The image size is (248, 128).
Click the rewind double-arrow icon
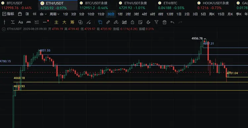pyautogui.click(x=34, y=14)
